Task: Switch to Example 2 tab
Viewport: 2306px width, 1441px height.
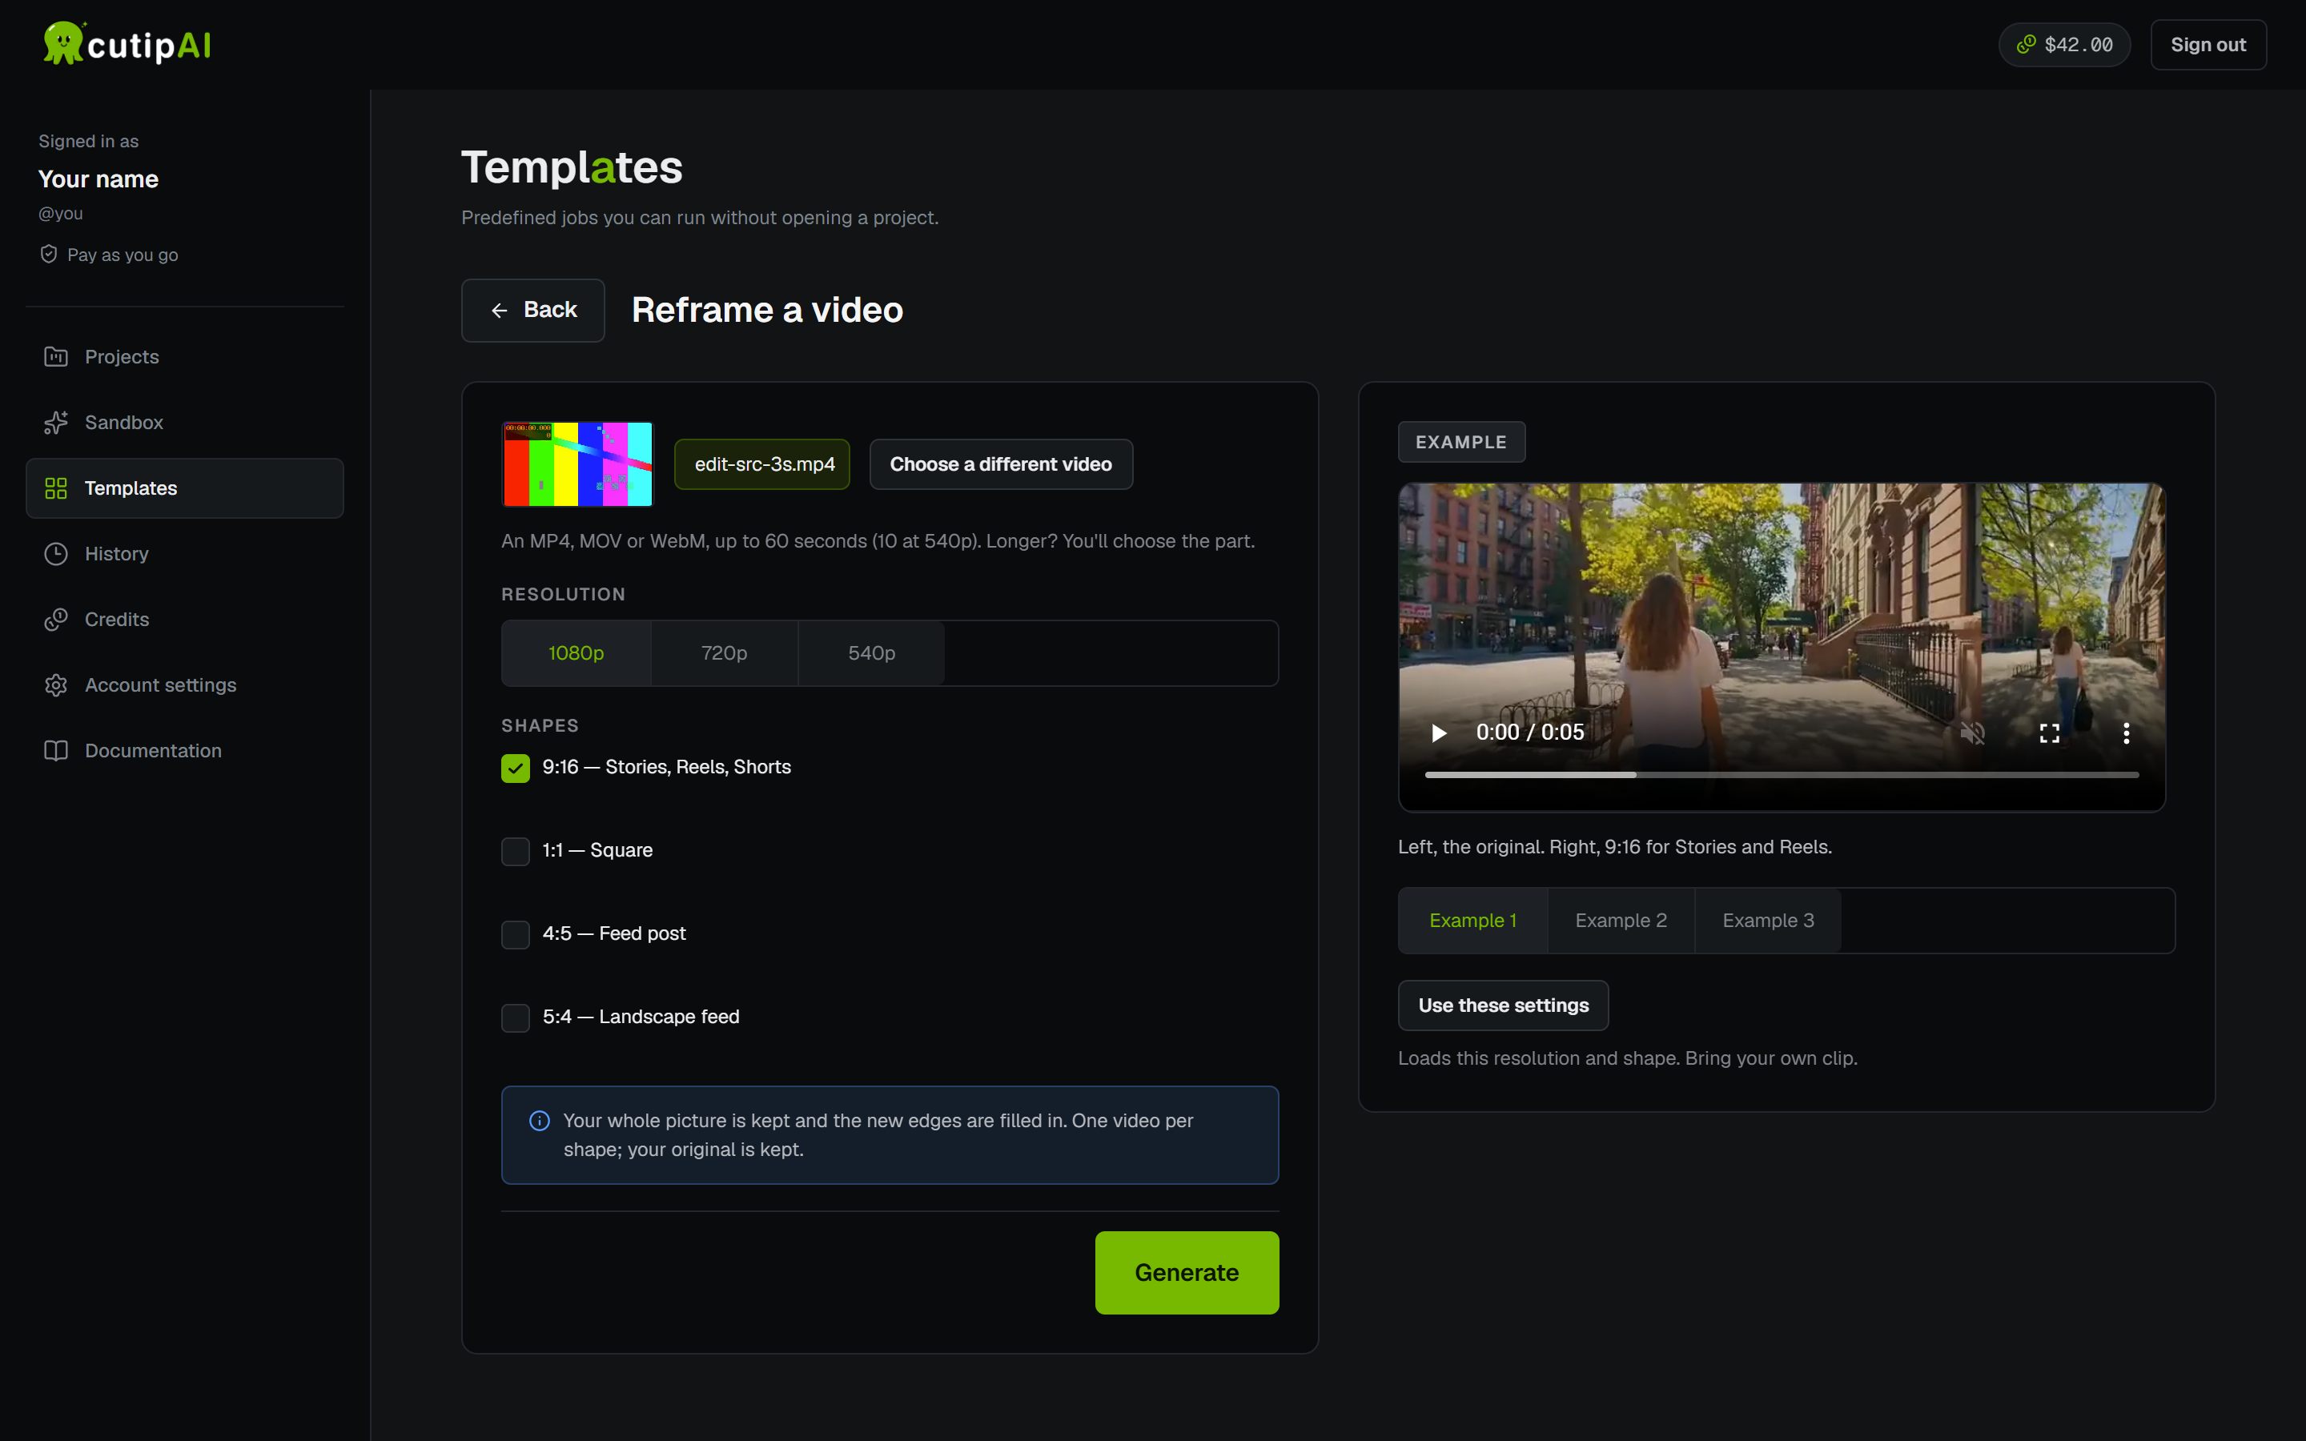Action: click(x=1621, y=921)
